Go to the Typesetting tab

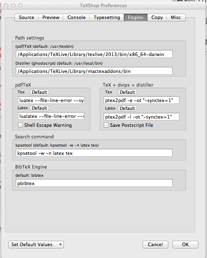point(107,18)
